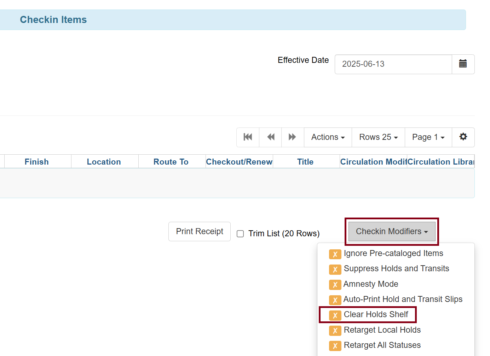Select Clear Holds Shelf menu option
The width and height of the screenshot is (490, 356).
coord(376,315)
